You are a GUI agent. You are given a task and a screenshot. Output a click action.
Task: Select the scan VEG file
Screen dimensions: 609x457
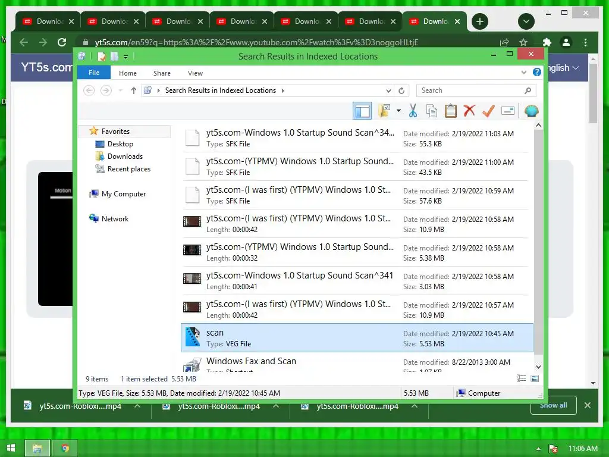tap(357, 338)
